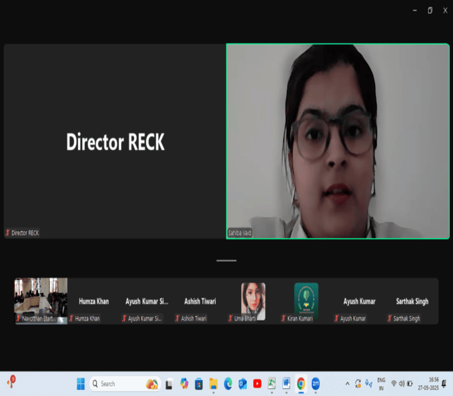
Task: Launch YouTube from the taskbar
Action: pyautogui.click(x=257, y=384)
